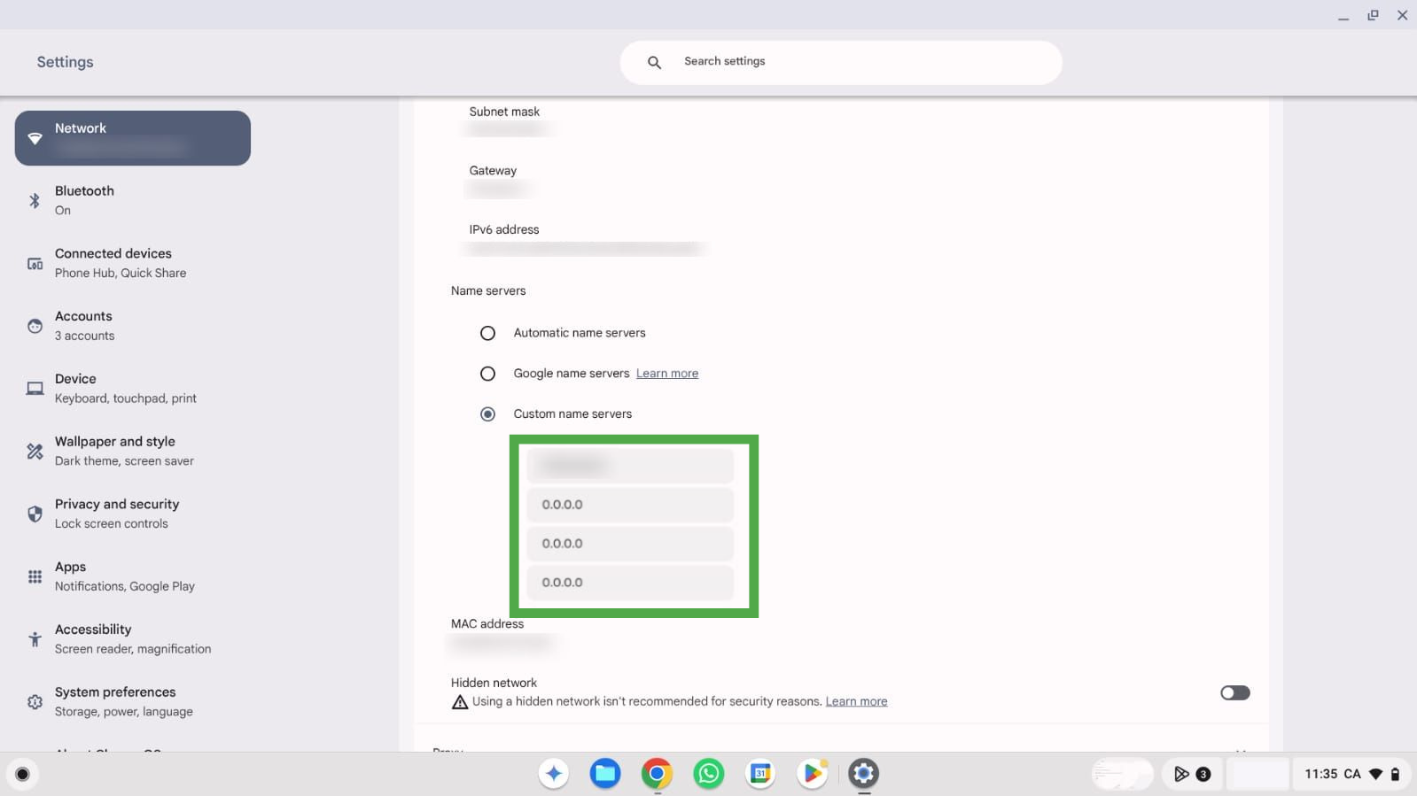Viewport: 1417px width, 796px height.
Task: Open Wallpaper and style settings
Action: pyautogui.click(x=133, y=451)
